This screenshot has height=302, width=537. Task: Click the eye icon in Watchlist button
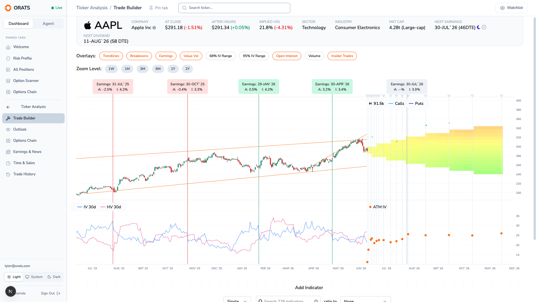(502, 8)
